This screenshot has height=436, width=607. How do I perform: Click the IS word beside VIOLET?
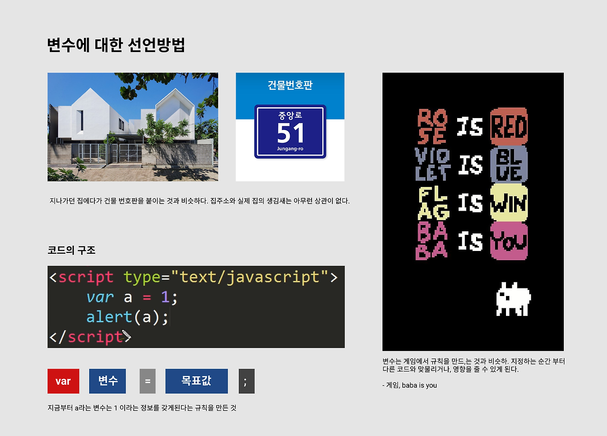[x=470, y=165]
